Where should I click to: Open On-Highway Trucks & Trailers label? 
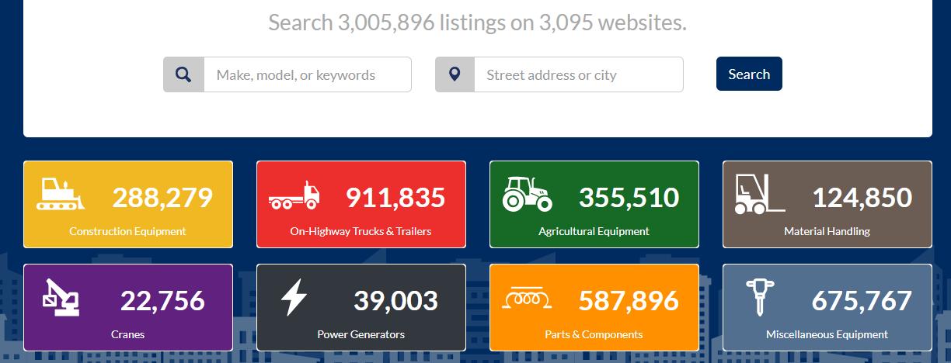[361, 231]
